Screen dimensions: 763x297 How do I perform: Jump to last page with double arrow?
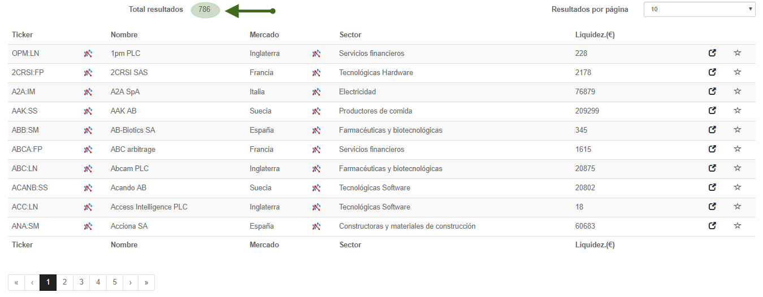(146, 282)
